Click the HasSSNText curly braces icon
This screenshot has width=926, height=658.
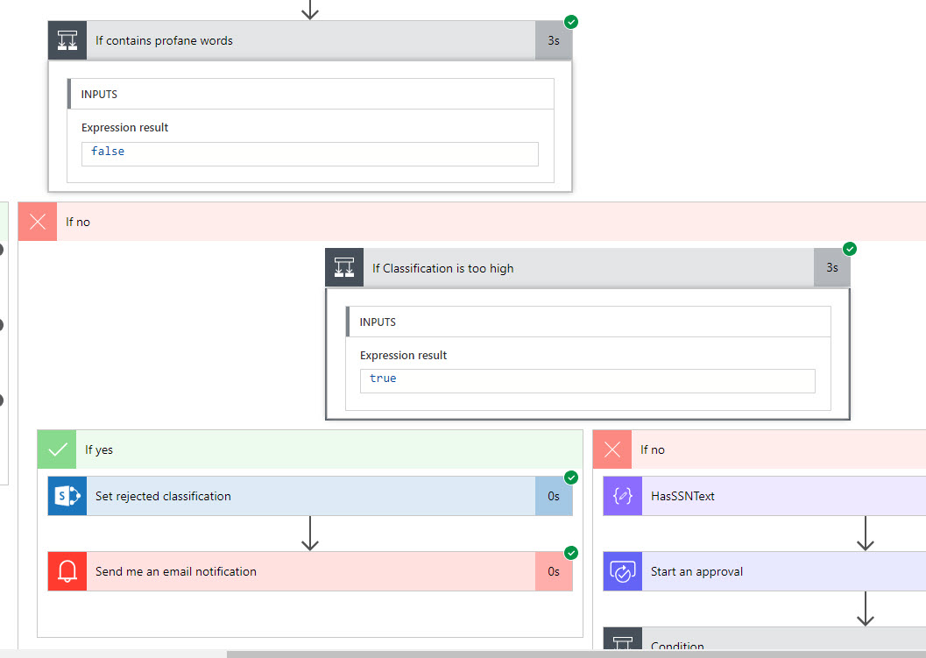click(x=623, y=496)
